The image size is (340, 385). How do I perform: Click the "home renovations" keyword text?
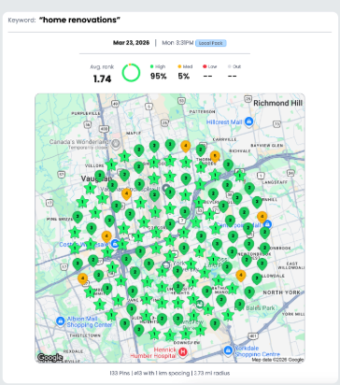coord(79,20)
